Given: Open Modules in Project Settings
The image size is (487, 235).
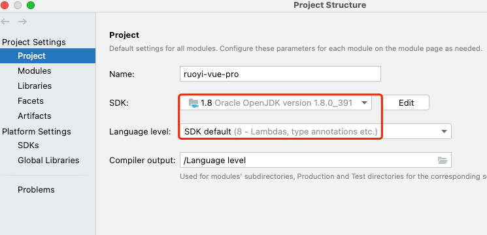Looking at the screenshot, I should pos(35,71).
